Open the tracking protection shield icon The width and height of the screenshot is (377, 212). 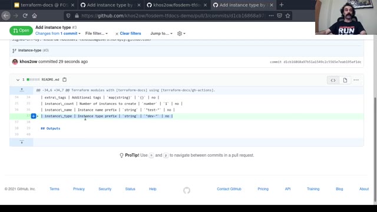pos(68,16)
